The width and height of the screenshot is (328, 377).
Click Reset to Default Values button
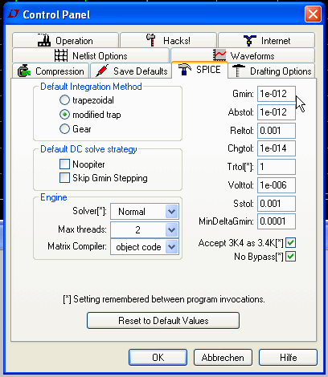point(163,320)
